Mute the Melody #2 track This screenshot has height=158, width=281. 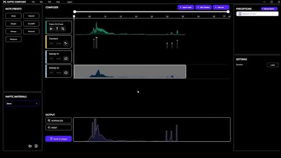51,73
